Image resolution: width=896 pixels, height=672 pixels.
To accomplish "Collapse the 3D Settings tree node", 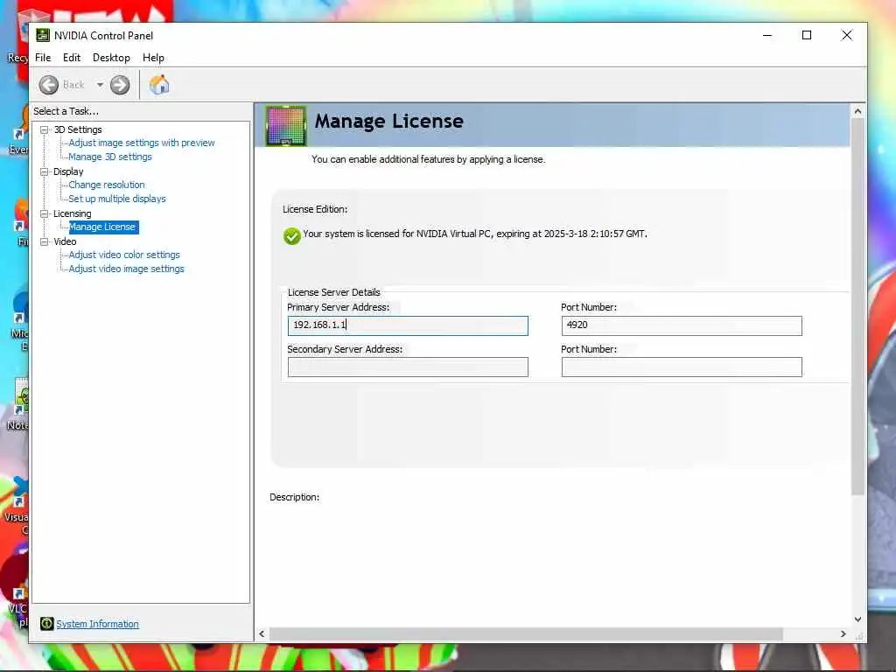I will coord(44,129).
